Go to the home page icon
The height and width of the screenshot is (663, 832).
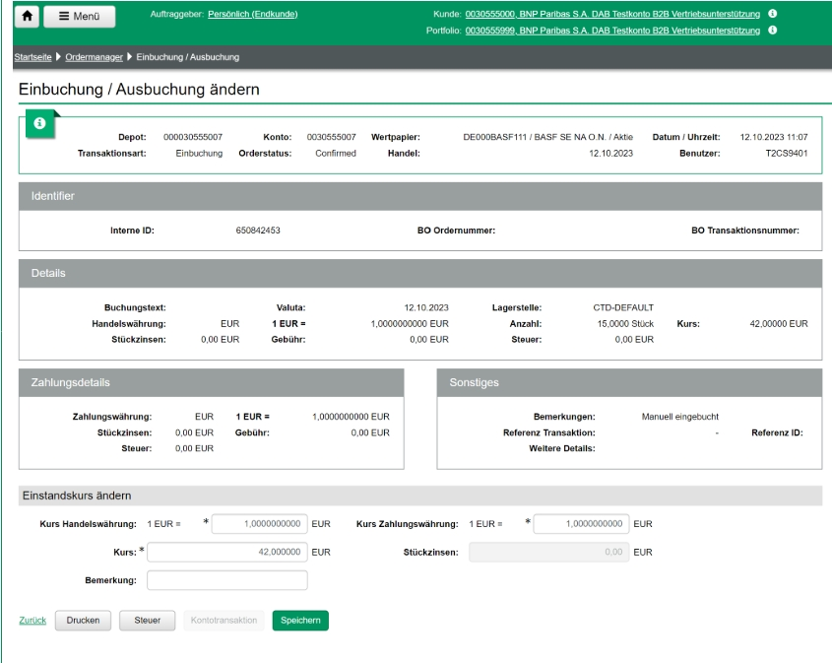27,17
